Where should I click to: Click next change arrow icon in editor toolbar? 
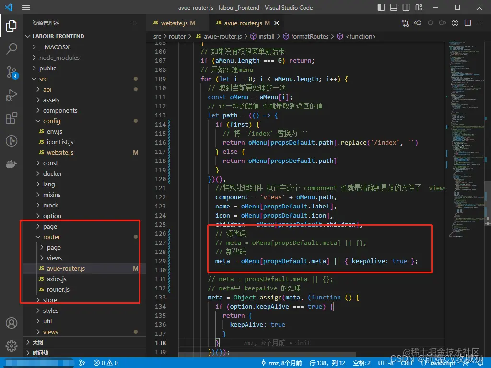[x=443, y=23]
